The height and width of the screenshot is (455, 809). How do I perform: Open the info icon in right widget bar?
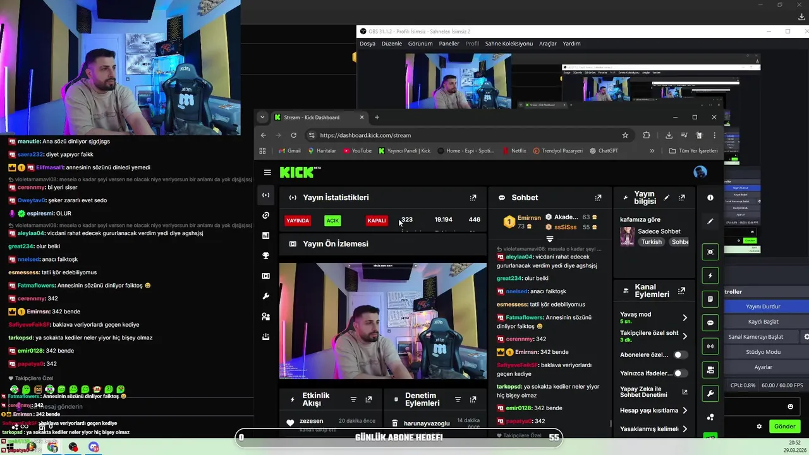pos(710,198)
